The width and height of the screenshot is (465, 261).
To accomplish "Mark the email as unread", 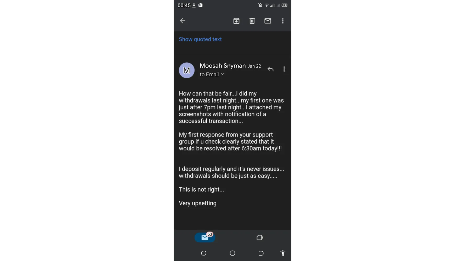I will [x=268, y=21].
